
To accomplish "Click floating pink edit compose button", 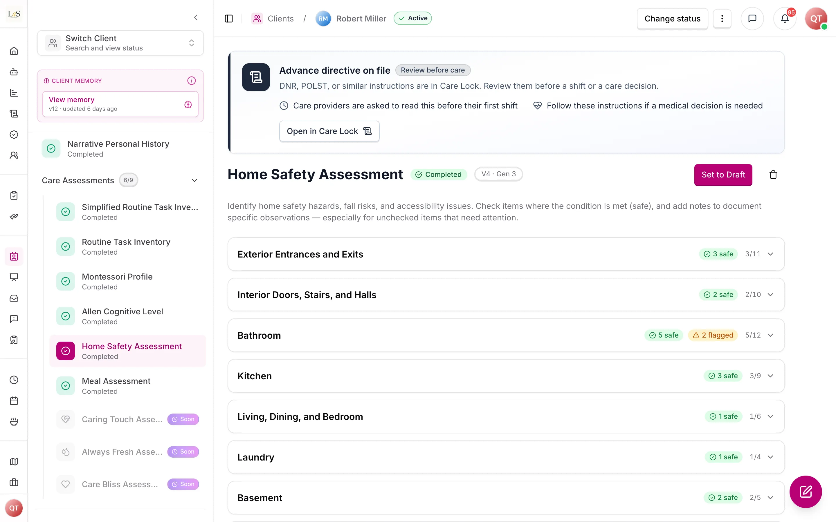I will (x=805, y=492).
